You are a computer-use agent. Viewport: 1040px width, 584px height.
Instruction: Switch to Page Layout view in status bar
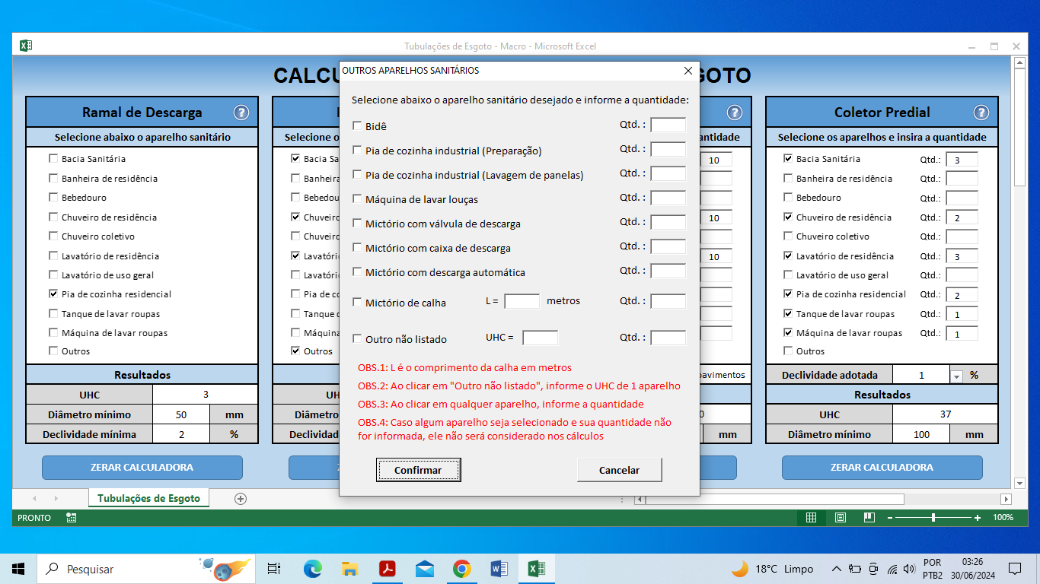tap(840, 518)
